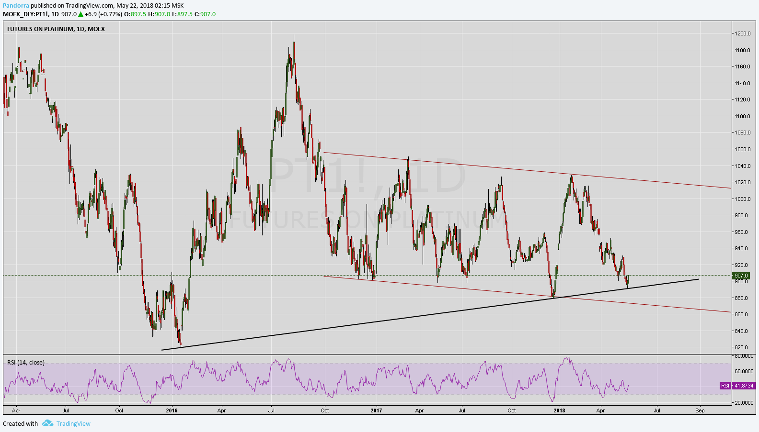Click the O:897.5 open value
This screenshot has width=759, height=432.
click(x=135, y=14)
